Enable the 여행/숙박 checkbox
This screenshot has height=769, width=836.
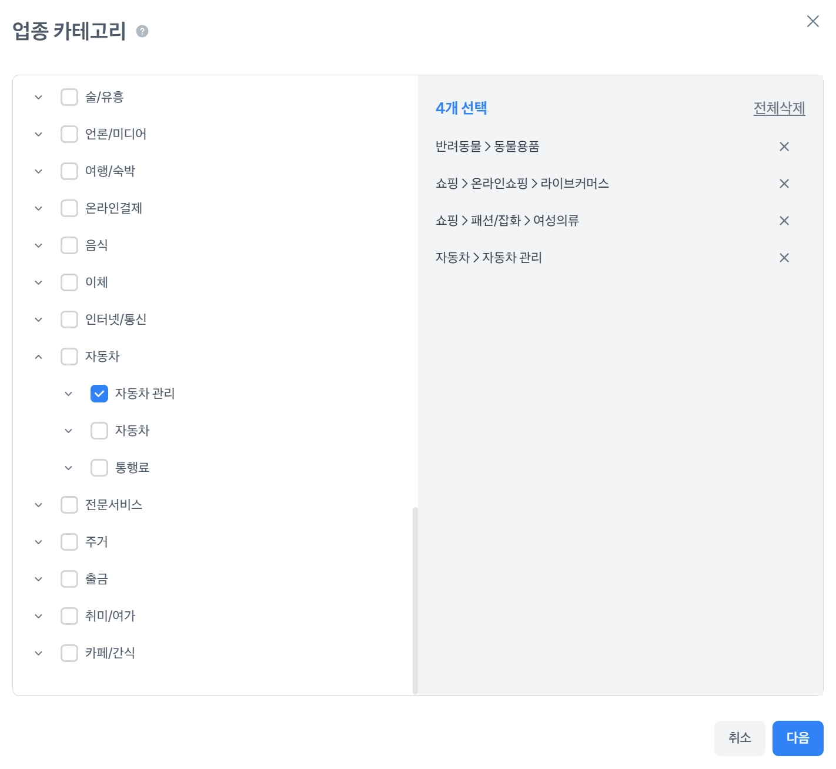tap(69, 171)
